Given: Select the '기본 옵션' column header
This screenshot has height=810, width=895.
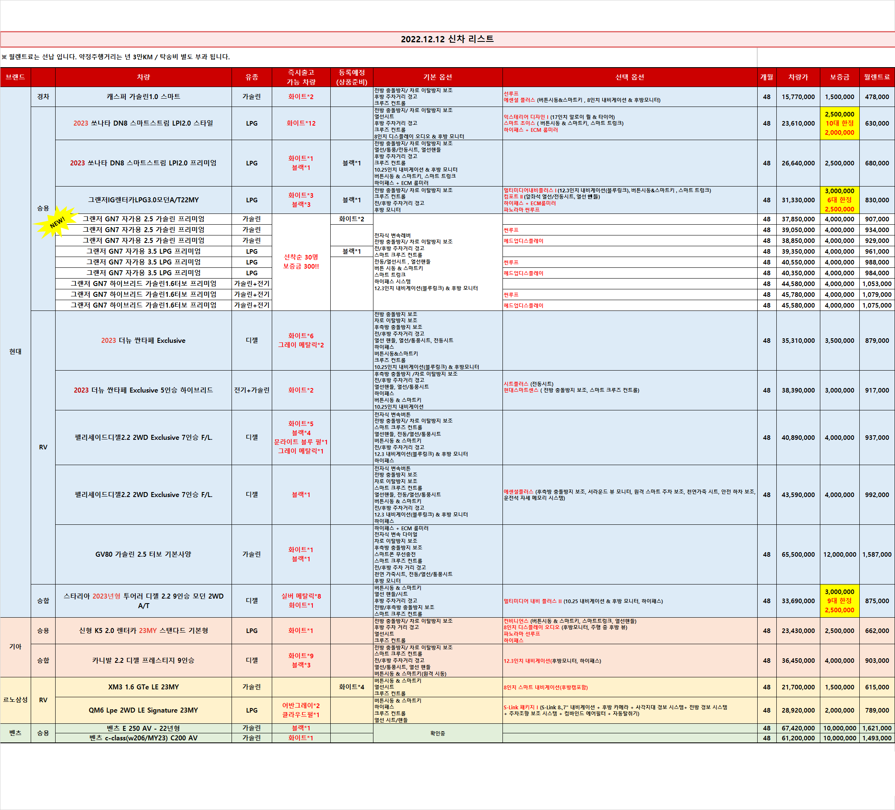Looking at the screenshot, I should [x=438, y=77].
